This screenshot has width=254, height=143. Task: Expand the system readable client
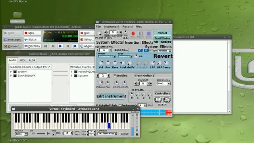(x=11, y=71)
